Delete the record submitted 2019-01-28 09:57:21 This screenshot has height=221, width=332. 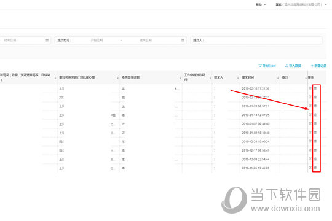point(315,106)
